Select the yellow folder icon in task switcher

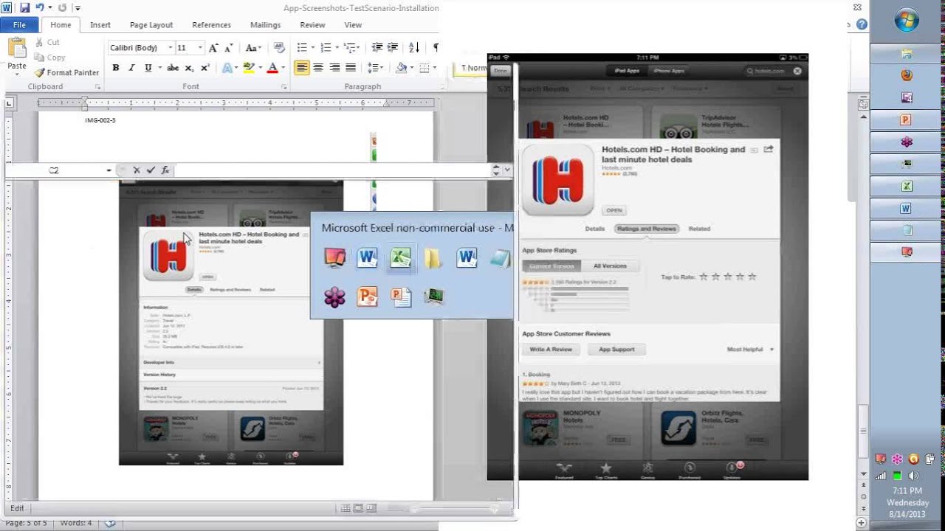pos(433,257)
